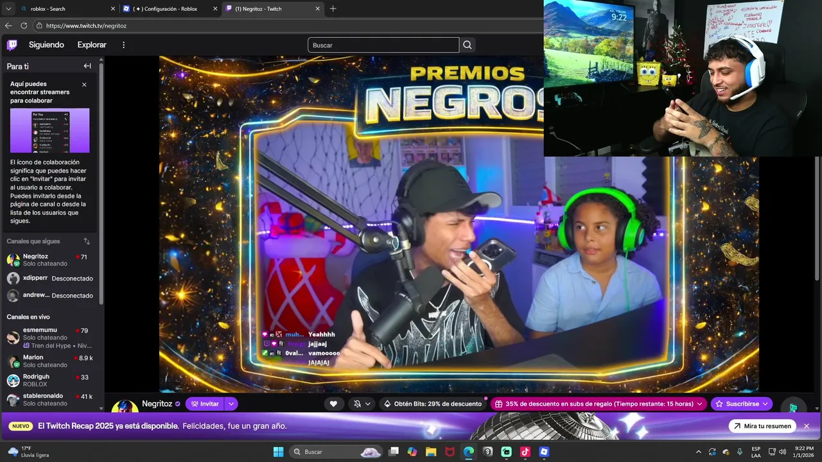This screenshot has height=462, width=822.
Task: Sort followed channels with arrows icon
Action: (x=87, y=241)
